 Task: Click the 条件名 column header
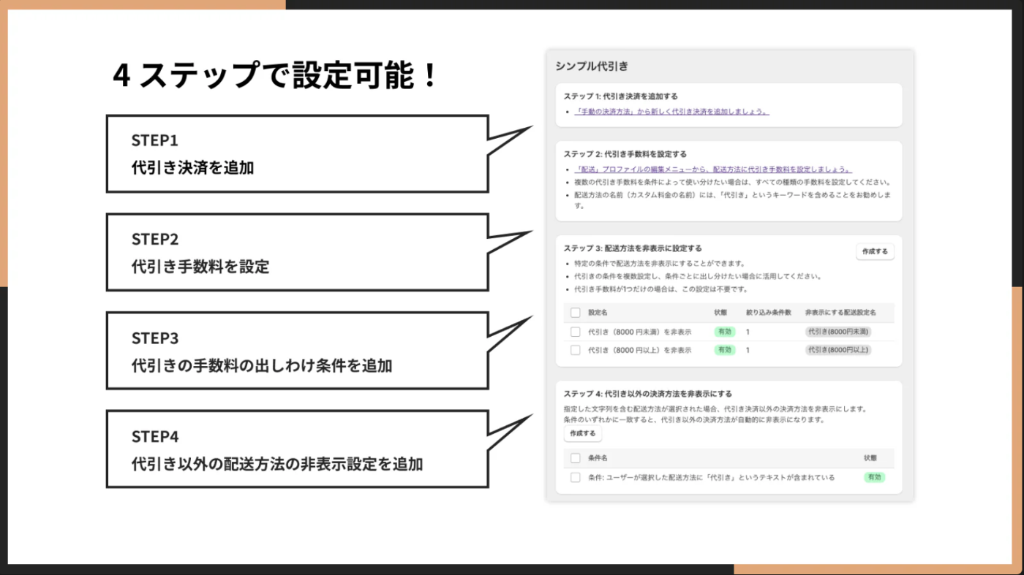click(x=598, y=457)
